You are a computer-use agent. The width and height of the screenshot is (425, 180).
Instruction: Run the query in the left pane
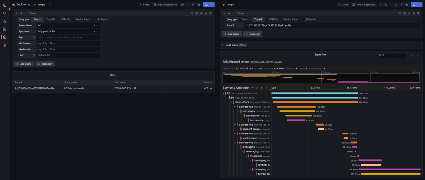click(206, 5)
